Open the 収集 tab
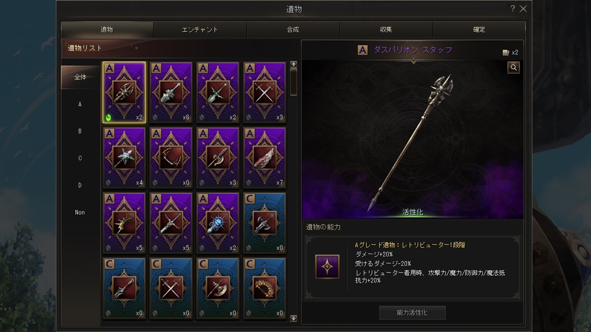The height and width of the screenshot is (332, 591). (386, 30)
